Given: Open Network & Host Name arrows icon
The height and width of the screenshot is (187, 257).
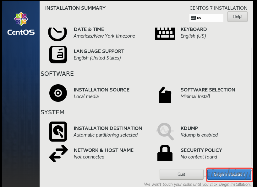Looking at the screenshot, I should coord(58,153).
